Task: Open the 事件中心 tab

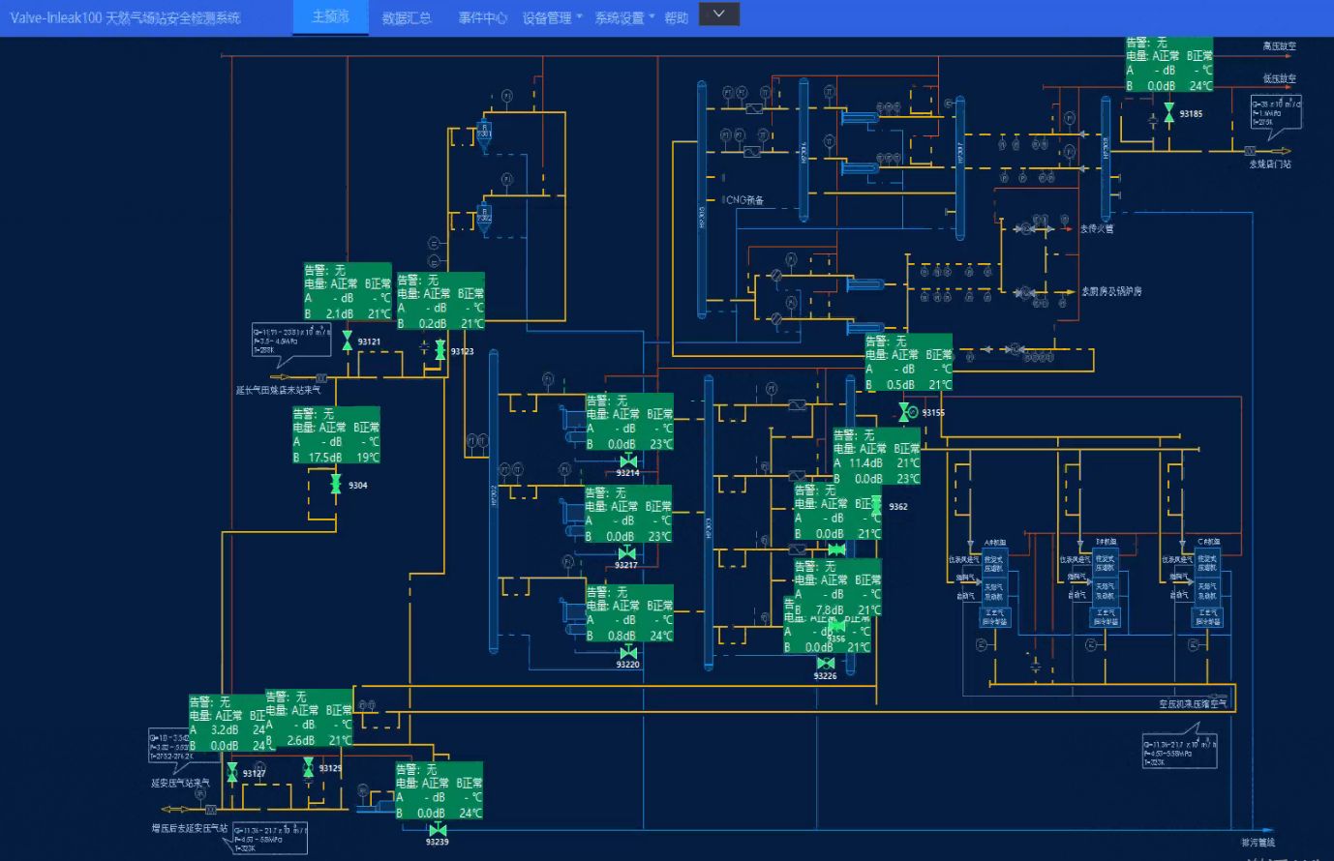Action: (482, 18)
